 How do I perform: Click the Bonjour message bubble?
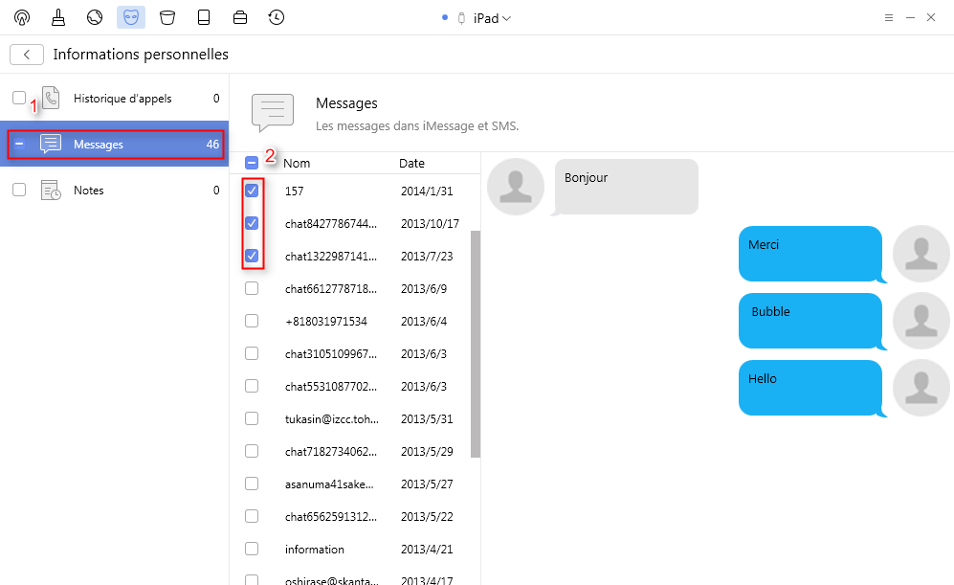click(x=626, y=187)
